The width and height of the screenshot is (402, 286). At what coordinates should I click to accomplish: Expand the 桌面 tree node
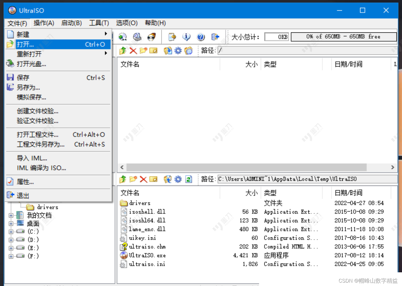(x=11, y=223)
